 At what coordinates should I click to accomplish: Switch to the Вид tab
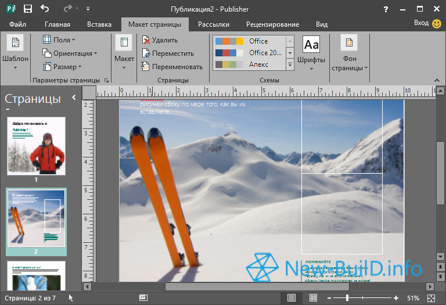point(322,24)
